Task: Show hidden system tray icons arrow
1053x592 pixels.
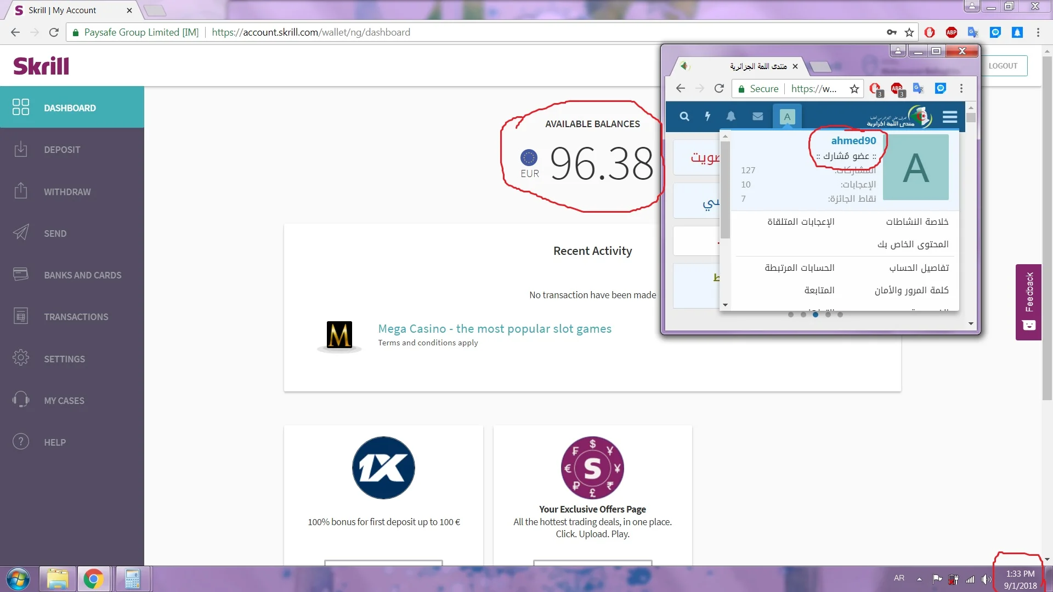Action: point(919,579)
